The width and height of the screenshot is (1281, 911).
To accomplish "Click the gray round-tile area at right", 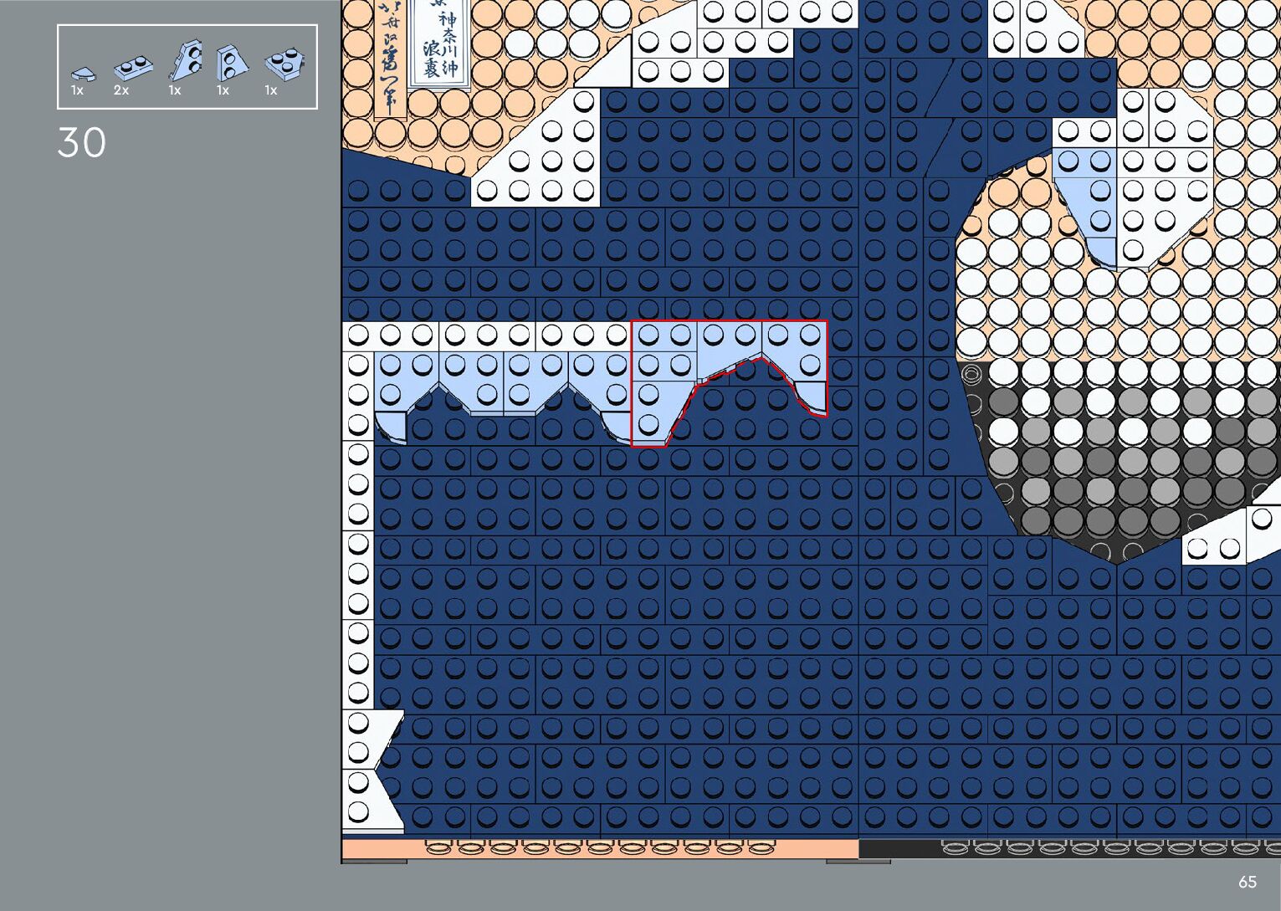I will 1113,460.
